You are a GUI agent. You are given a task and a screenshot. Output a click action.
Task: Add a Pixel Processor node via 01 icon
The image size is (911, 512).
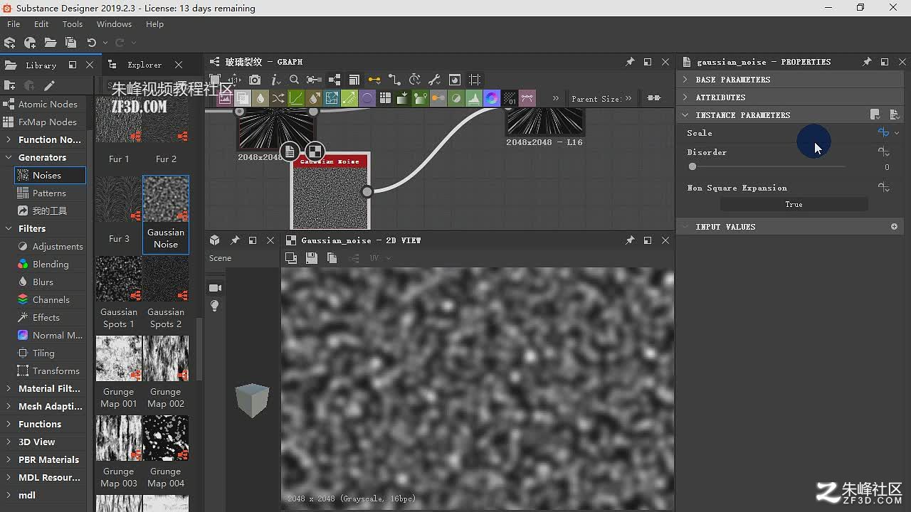coord(510,98)
